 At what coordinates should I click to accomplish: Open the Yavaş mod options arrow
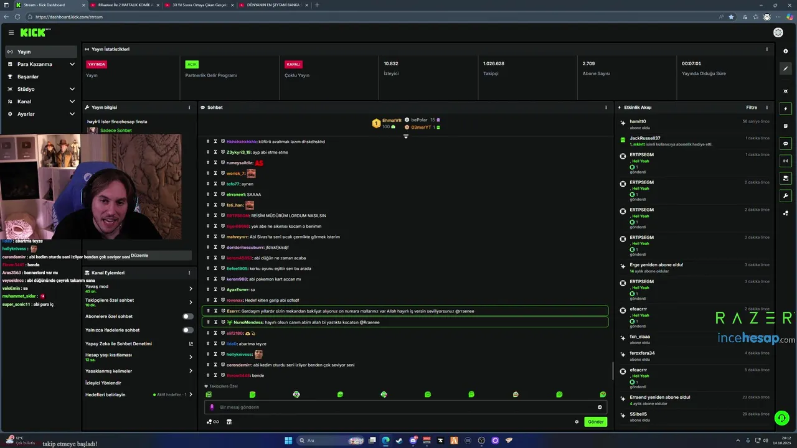pyautogui.click(x=191, y=289)
